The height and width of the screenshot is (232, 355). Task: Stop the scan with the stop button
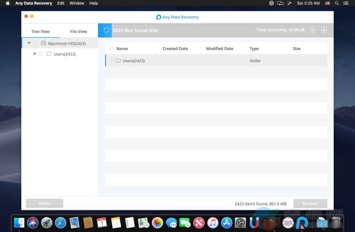point(324,30)
